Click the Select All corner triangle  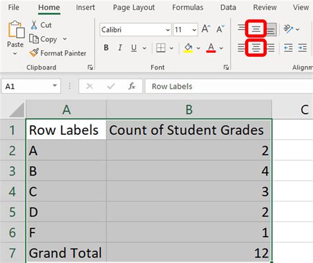17,110
